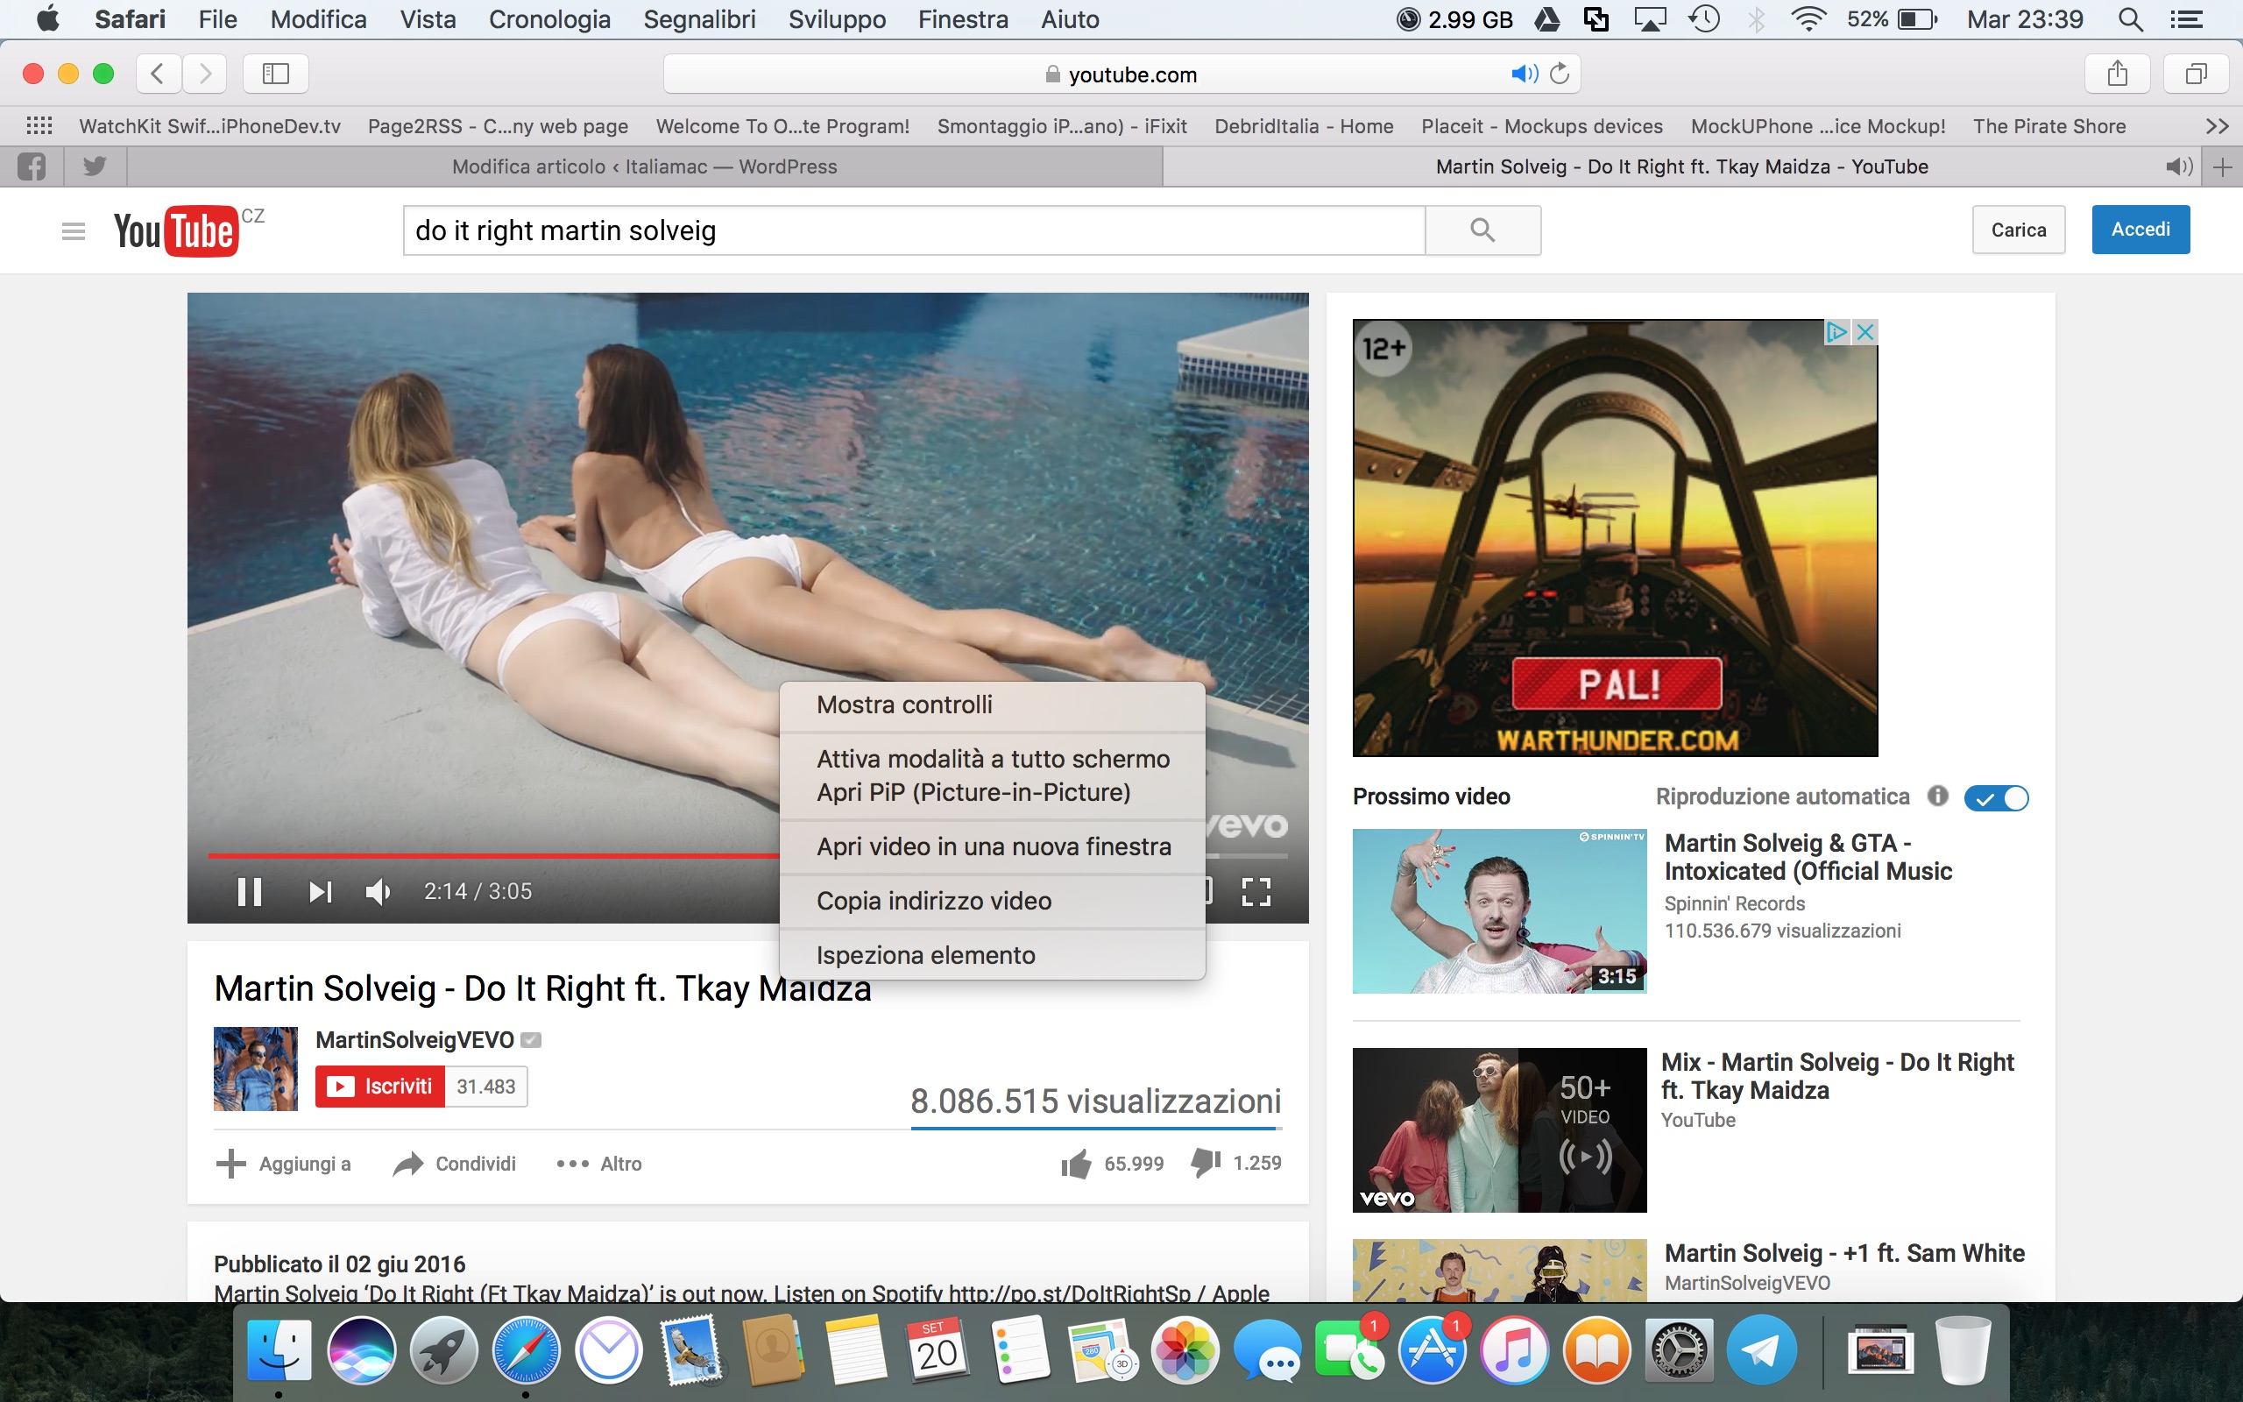The image size is (2243, 1402).
Task: Click the Accedi sign-in button
Action: [2140, 229]
